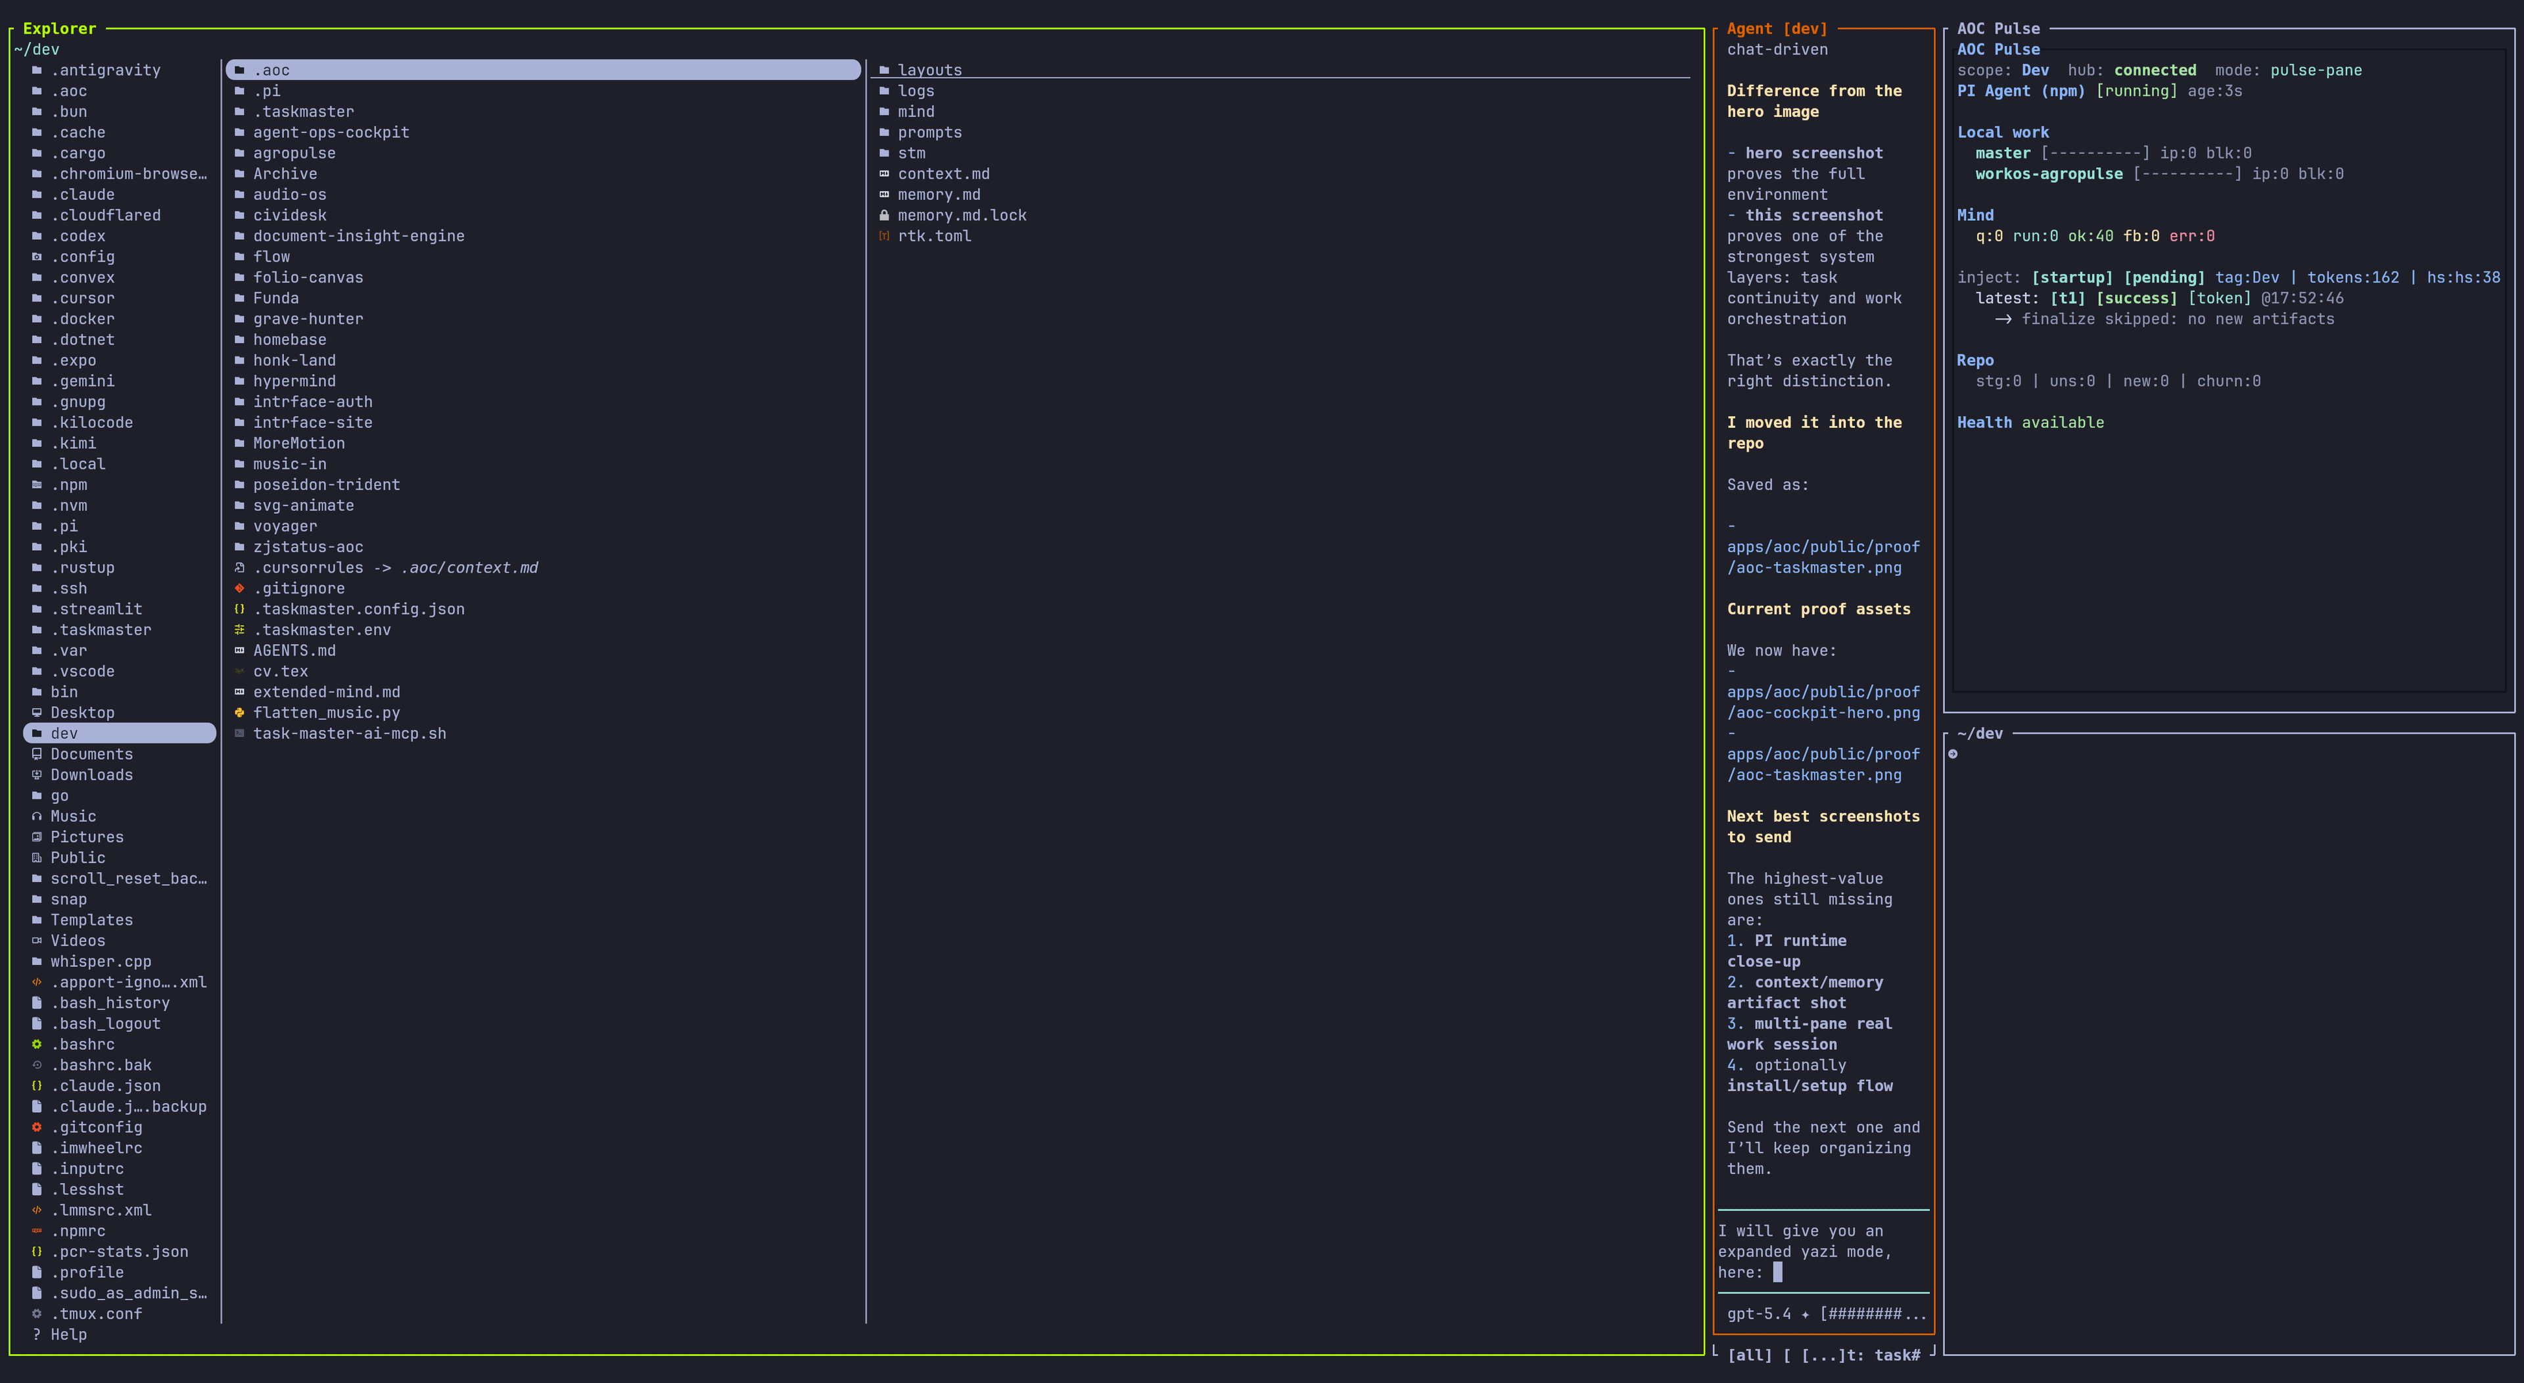Click the git icon next to .gitignore
Screen dimensions: 2524x1383
240,588
